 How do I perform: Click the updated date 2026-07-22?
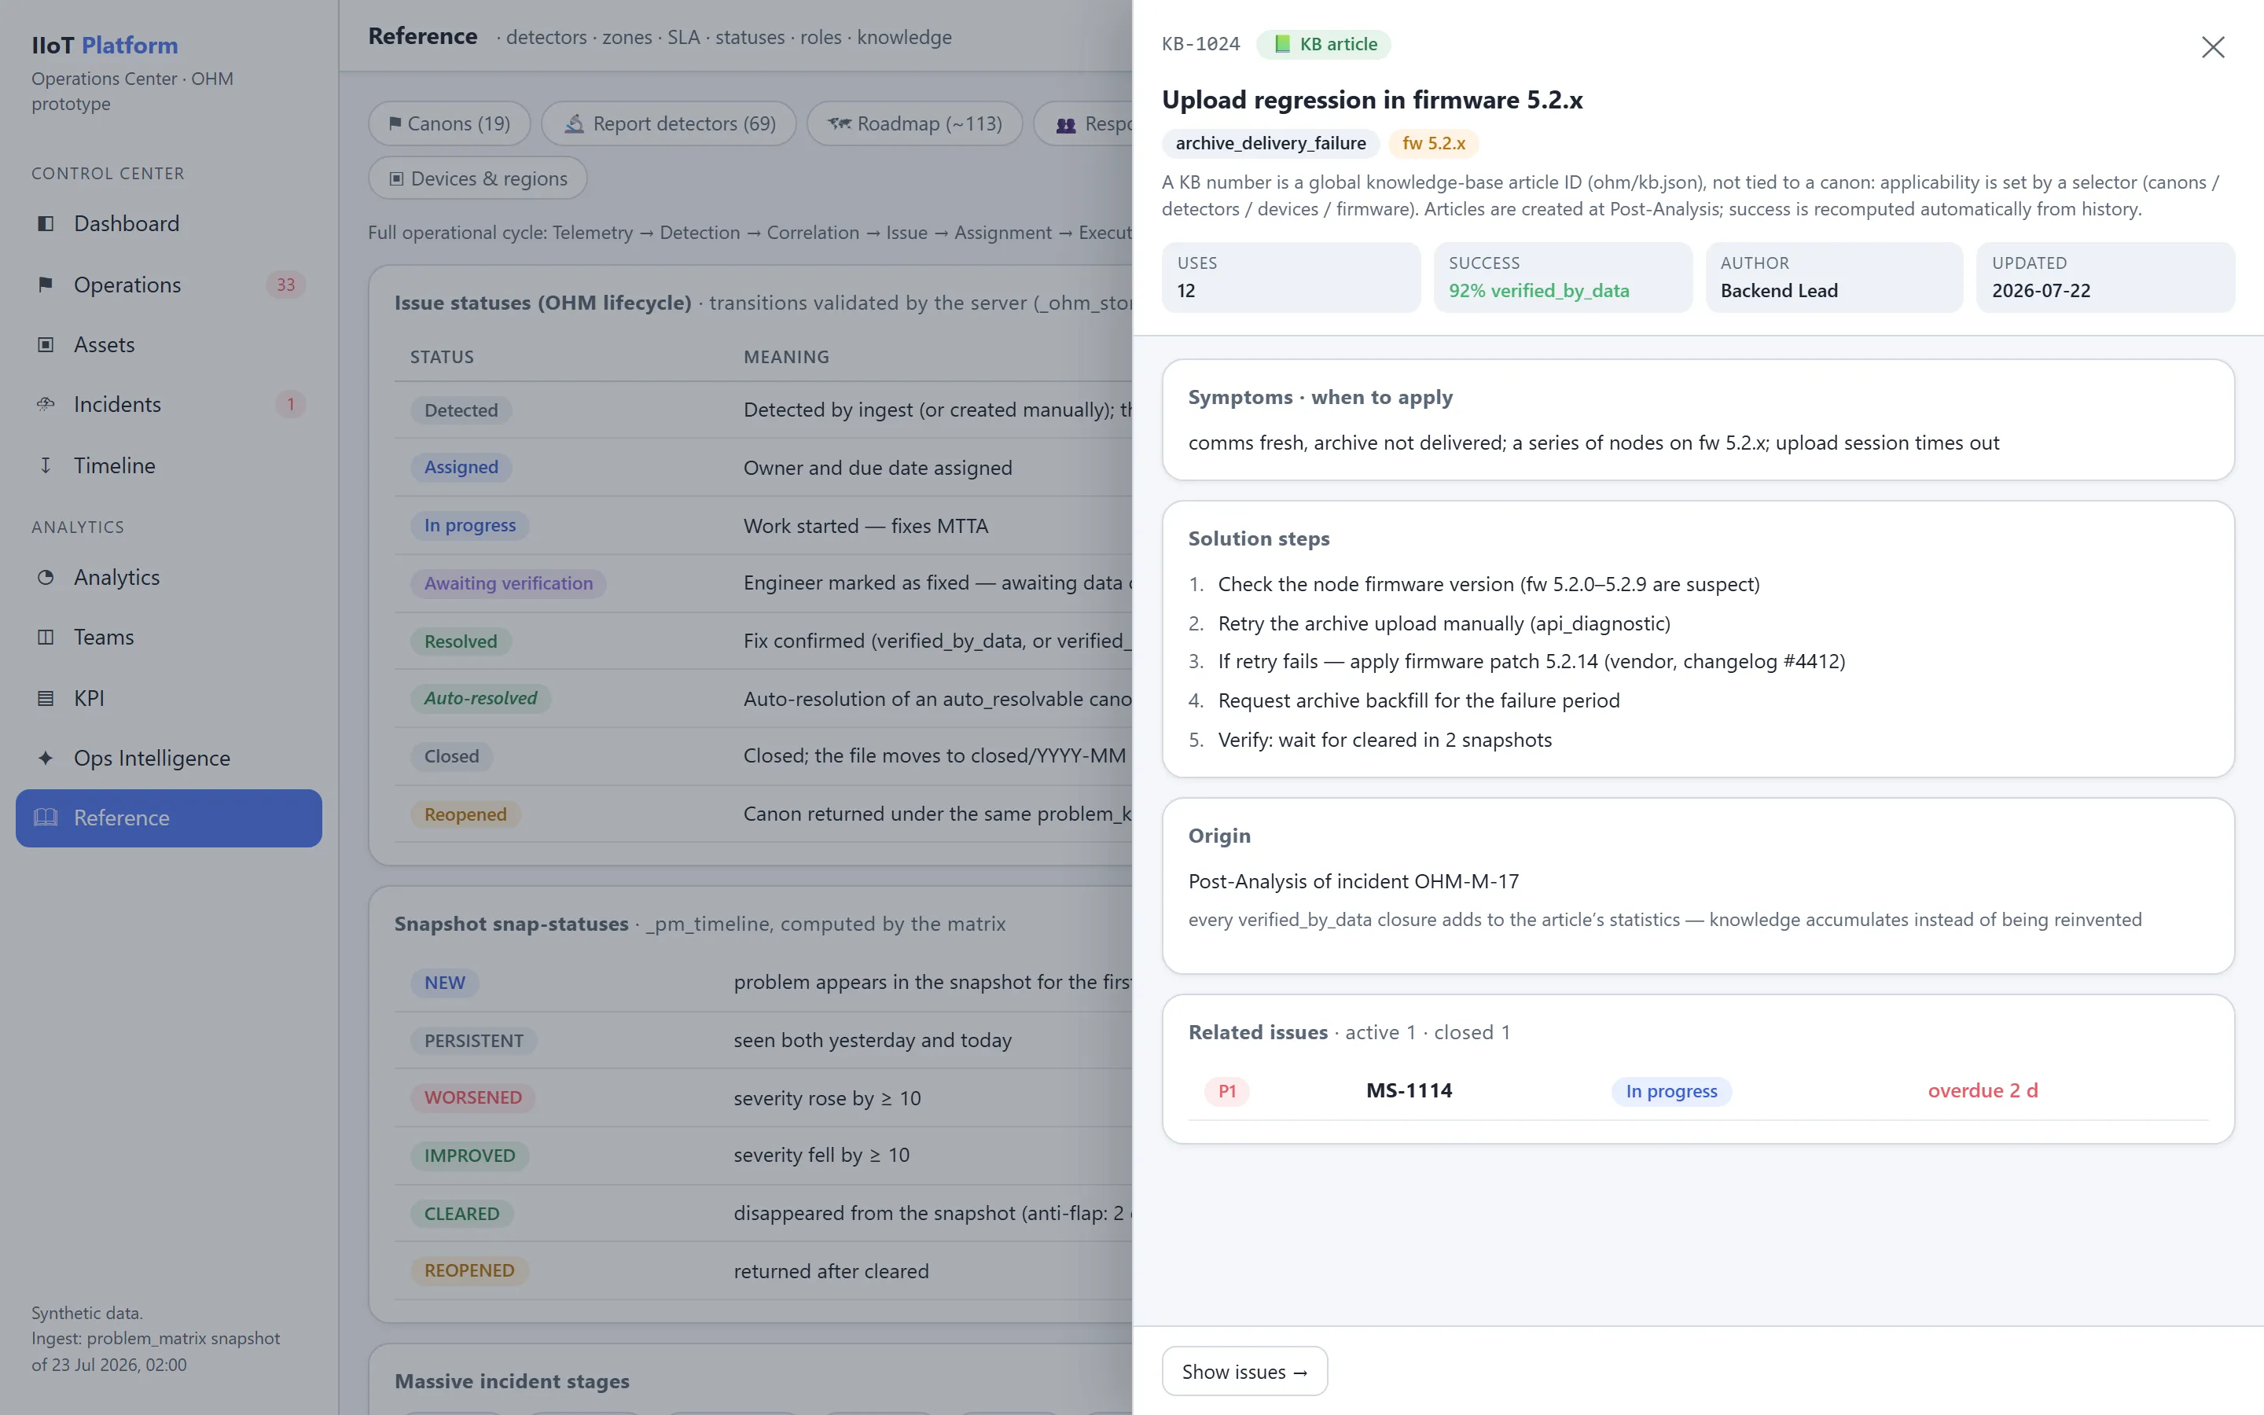(2041, 291)
